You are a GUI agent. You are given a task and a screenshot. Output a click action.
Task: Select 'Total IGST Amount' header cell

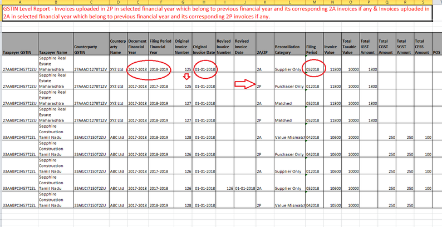tap(369, 43)
